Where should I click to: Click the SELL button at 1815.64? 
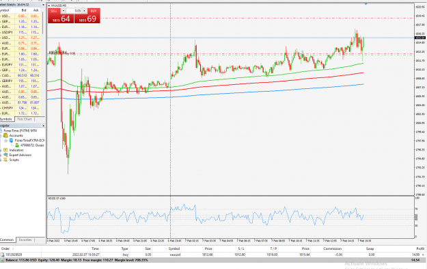coord(61,16)
